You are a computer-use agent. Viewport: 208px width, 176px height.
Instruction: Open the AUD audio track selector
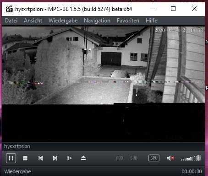coord(120,158)
